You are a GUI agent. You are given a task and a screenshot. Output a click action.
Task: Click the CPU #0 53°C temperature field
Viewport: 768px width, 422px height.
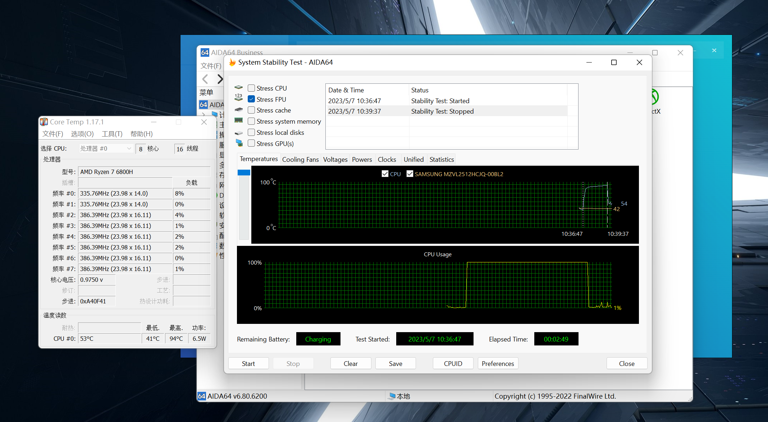(x=109, y=339)
